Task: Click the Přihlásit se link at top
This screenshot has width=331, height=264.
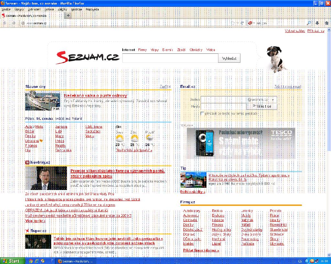Action: [316, 31]
